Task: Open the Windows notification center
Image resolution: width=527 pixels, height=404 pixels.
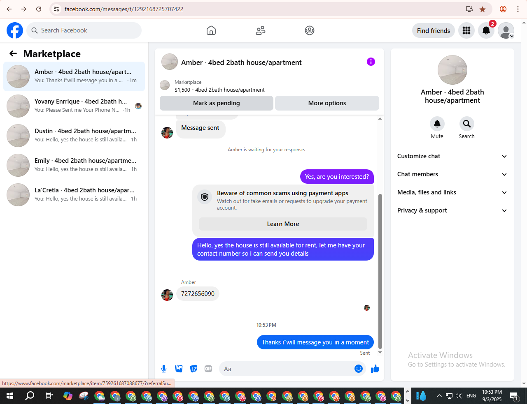Action: pos(514,396)
